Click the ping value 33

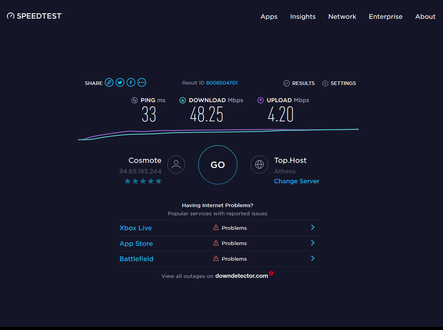click(149, 115)
